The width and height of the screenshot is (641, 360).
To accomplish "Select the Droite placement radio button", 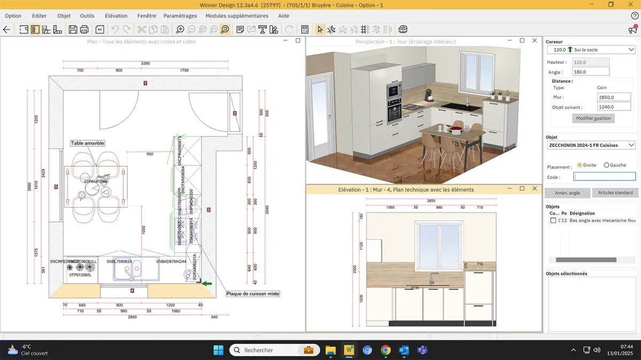I will [580, 165].
